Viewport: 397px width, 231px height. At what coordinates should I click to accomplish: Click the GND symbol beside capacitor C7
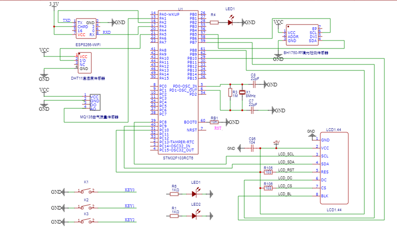point(279,111)
